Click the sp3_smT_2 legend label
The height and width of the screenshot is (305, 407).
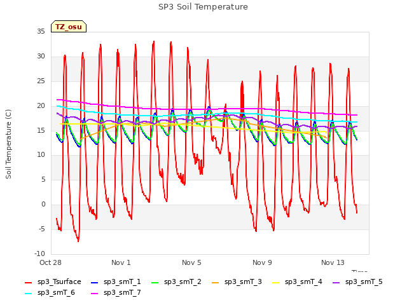pos(183,281)
